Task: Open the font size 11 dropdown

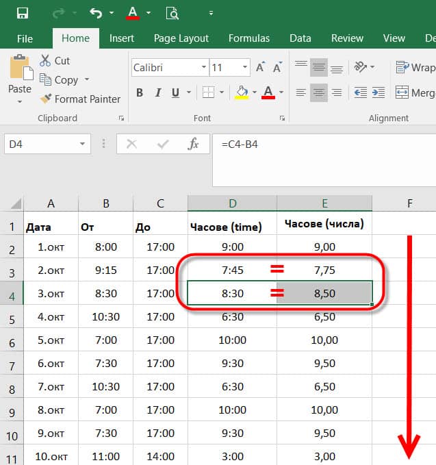Action: (x=245, y=67)
